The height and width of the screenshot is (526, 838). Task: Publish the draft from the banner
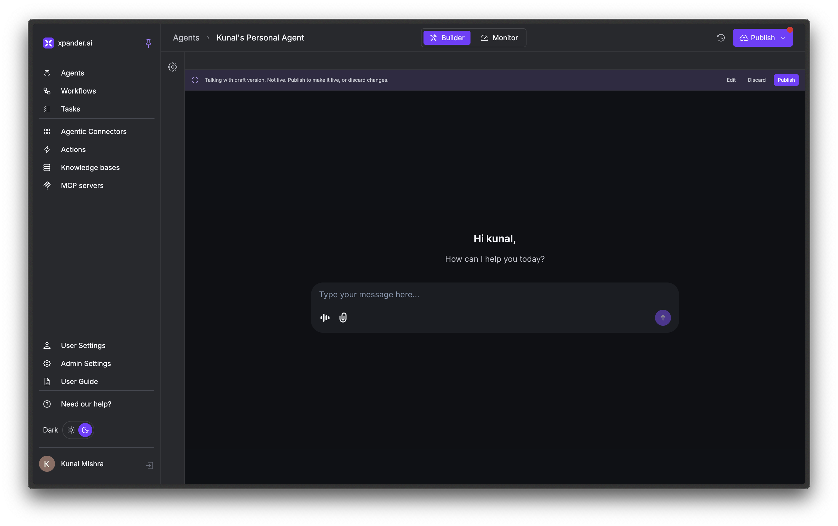pyautogui.click(x=786, y=80)
